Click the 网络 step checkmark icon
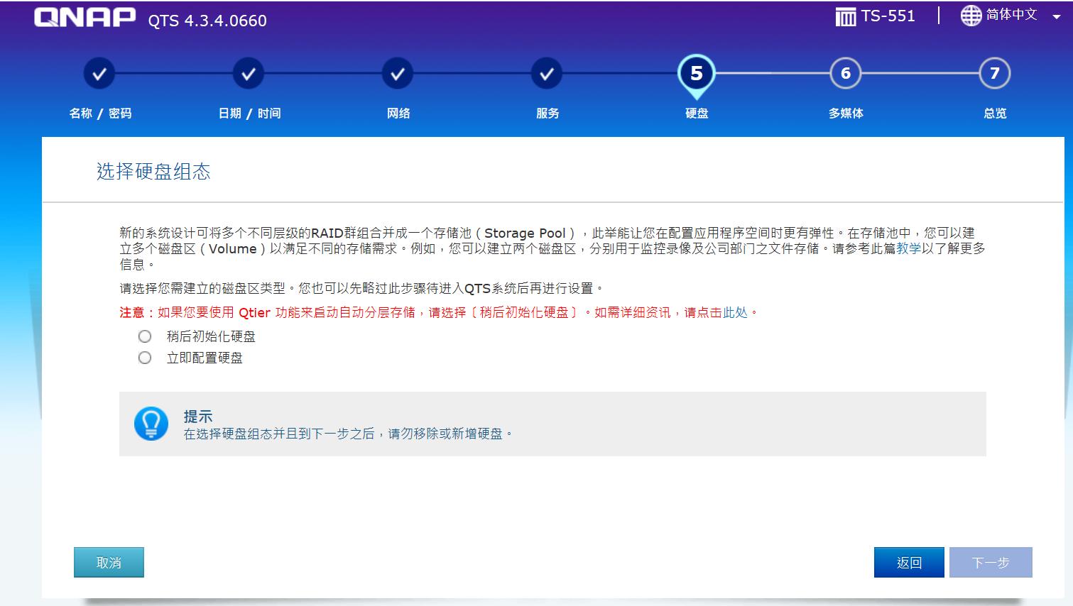Image resolution: width=1073 pixels, height=606 pixels. coord(397,72)
